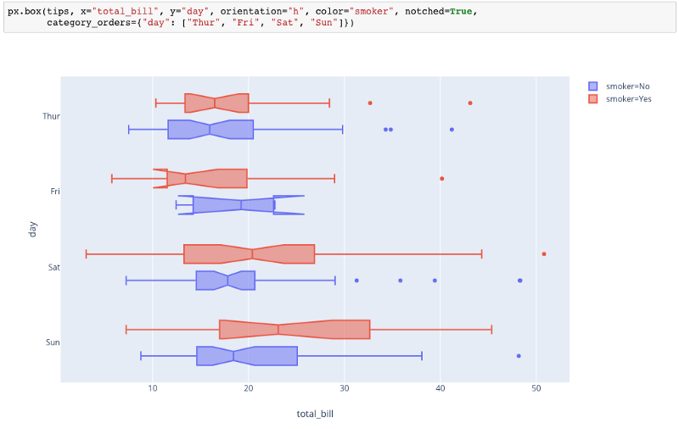Image resolution: width=679 pixels, height=429 pixels.
Task: Click the Thur red outlier near 43
Action: [470, 103]
